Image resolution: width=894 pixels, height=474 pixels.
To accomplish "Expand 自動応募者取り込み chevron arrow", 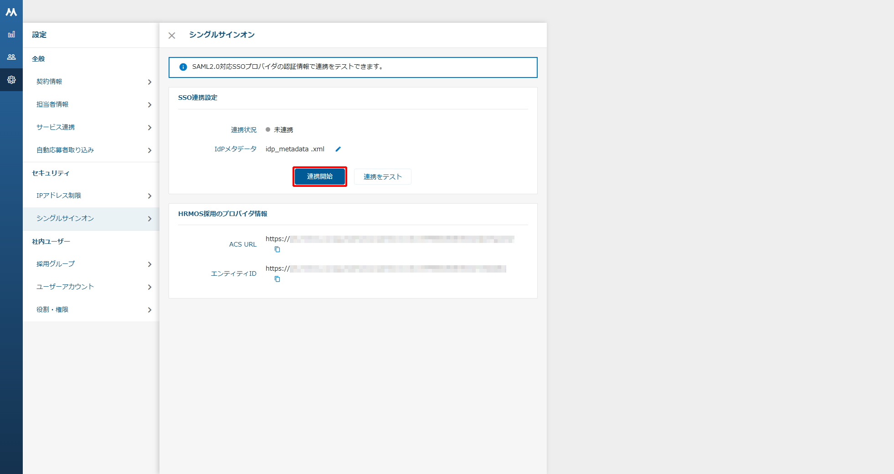I will tap(149, 150).
